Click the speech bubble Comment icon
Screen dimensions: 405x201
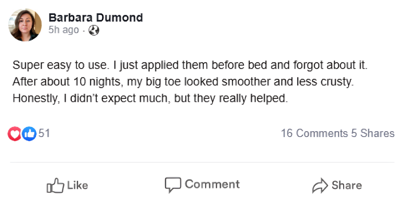coord(172,185)
